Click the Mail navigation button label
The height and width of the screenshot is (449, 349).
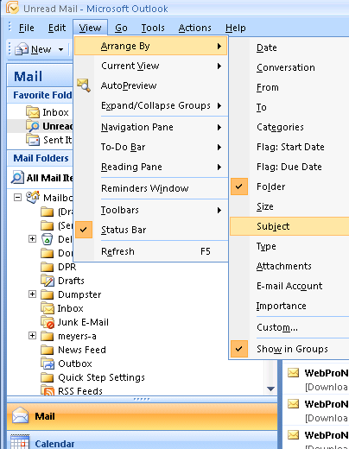[x=45, y=416]
